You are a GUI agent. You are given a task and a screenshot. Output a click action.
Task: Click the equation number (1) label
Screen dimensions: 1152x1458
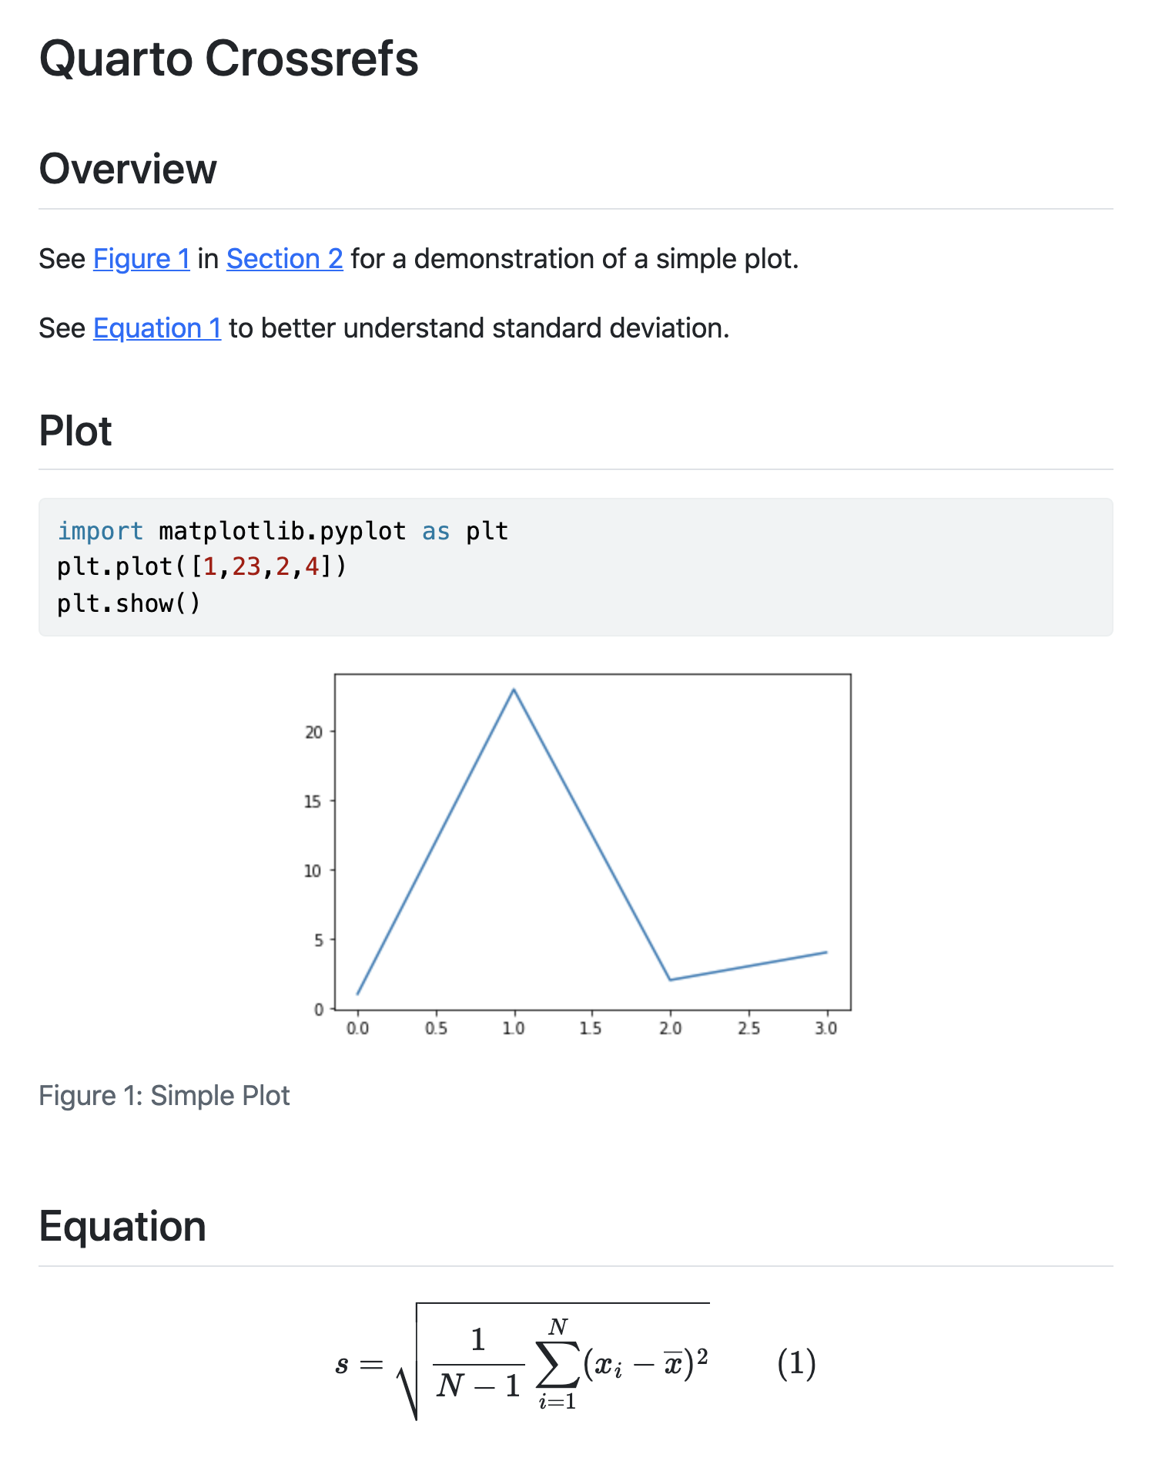tap(796, 1363)
